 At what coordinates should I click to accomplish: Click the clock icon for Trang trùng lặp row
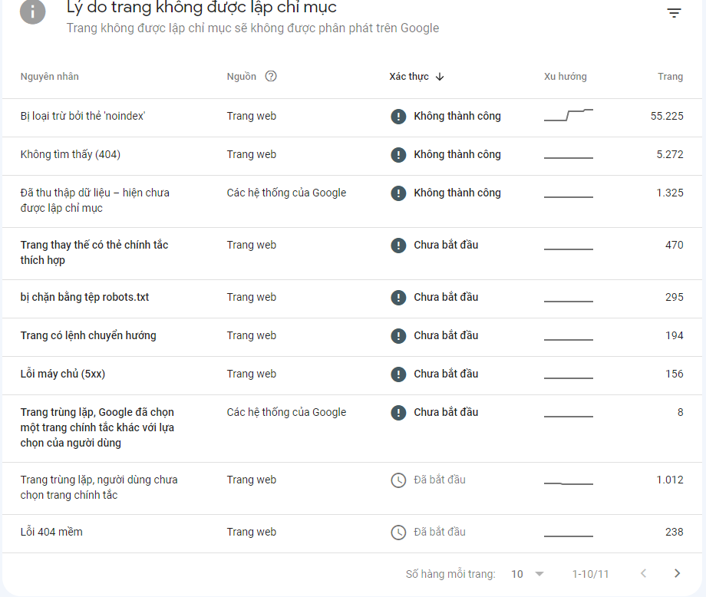(x=398, y=480)
